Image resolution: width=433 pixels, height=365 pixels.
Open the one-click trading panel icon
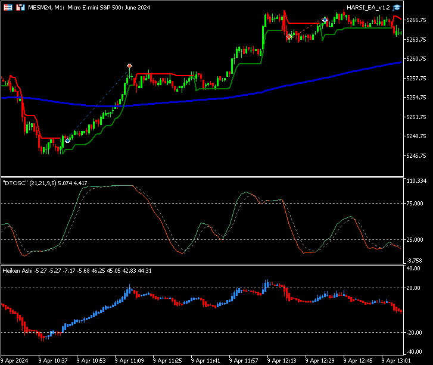[x=8, y=8]
